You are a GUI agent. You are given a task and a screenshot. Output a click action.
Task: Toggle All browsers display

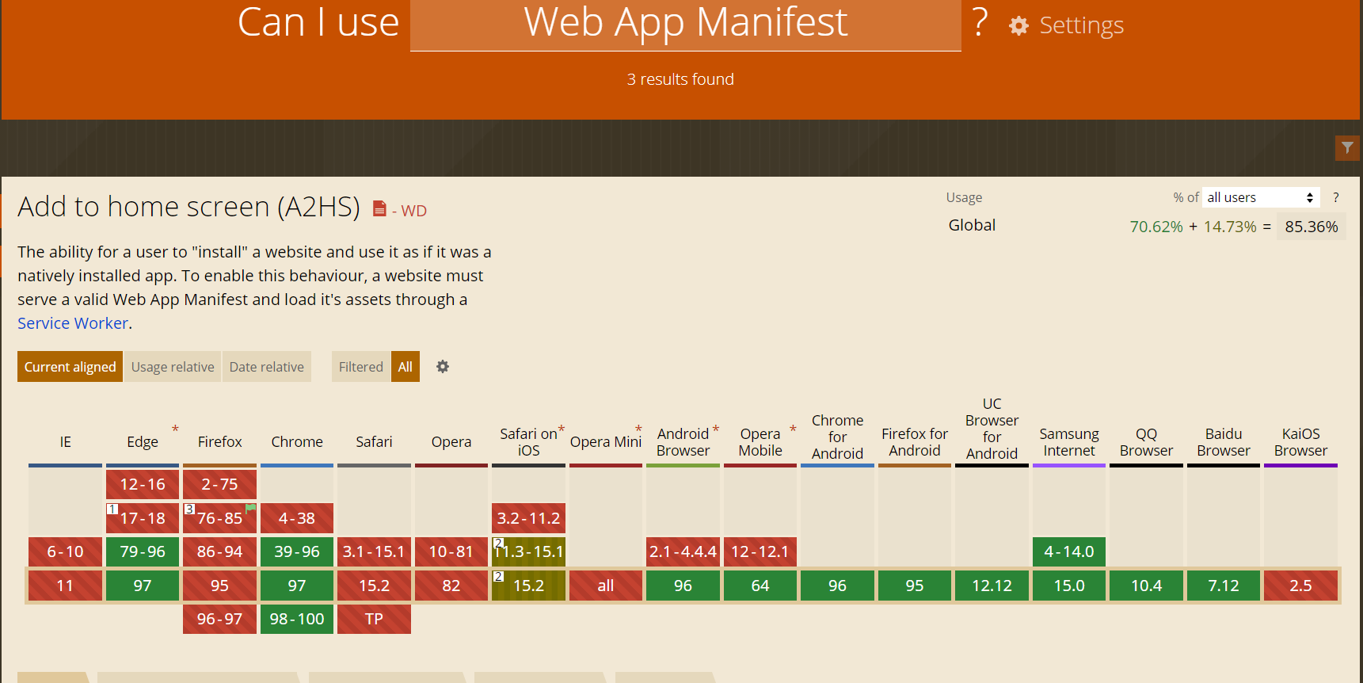[x=405, y=367]
